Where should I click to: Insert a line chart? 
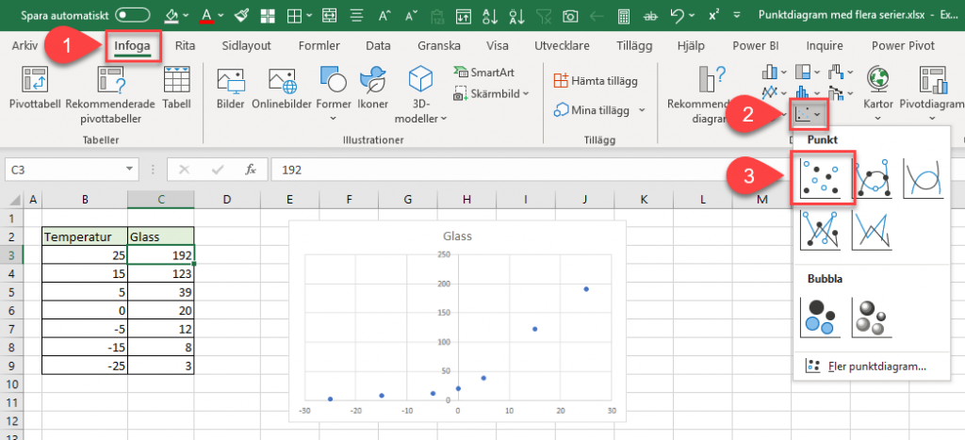(x=775, y=93)
